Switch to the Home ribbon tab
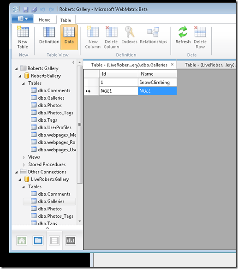This screenshot has height=269, width=238. click(45, 20)
